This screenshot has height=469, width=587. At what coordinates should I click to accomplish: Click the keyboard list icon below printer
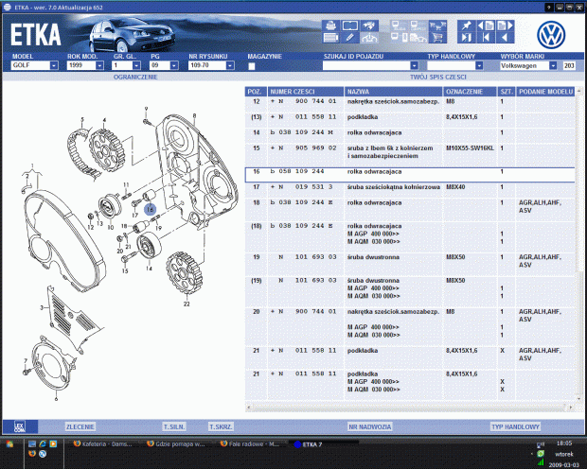coord(331,38)
